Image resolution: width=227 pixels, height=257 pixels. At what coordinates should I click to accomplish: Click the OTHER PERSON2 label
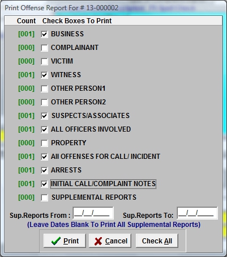(x=78, y=102)
